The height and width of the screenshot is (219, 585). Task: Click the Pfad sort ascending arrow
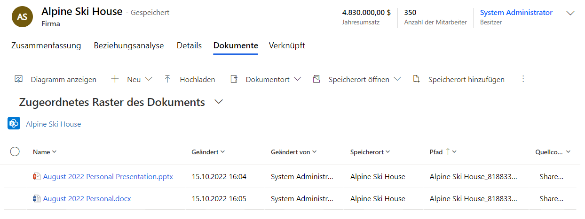pyautogui.click(x=448, y=151)
